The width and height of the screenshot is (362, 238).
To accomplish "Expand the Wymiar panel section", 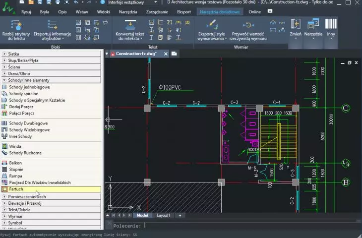I will [x=51, y=216].
